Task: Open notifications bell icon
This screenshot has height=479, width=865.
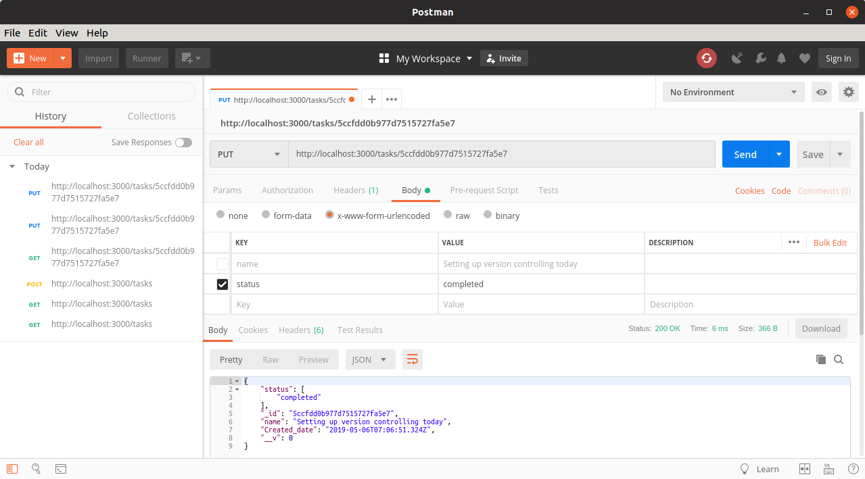Action: 782,58
